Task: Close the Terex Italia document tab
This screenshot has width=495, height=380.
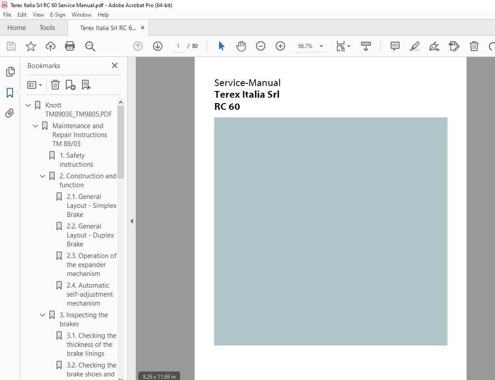Action: tap(143, 28)
